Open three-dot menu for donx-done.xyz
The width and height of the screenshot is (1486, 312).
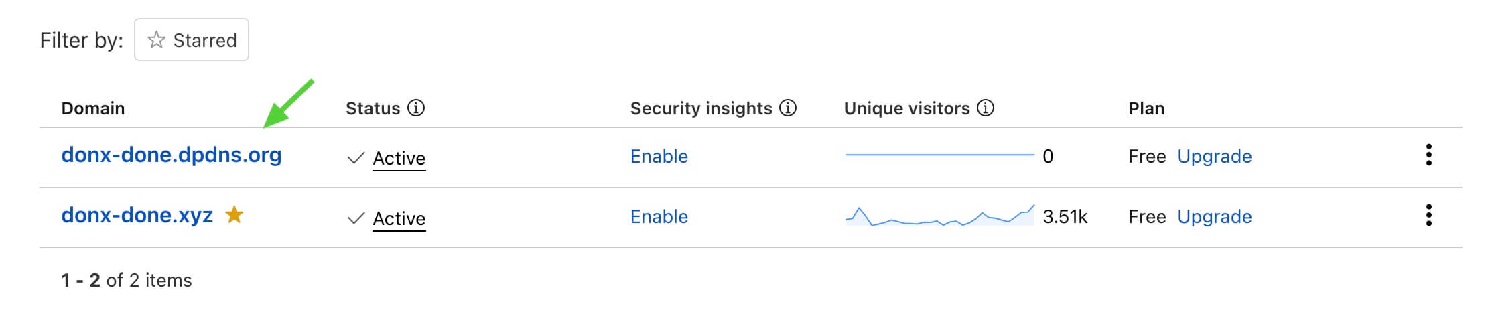tap(1428, 216)
